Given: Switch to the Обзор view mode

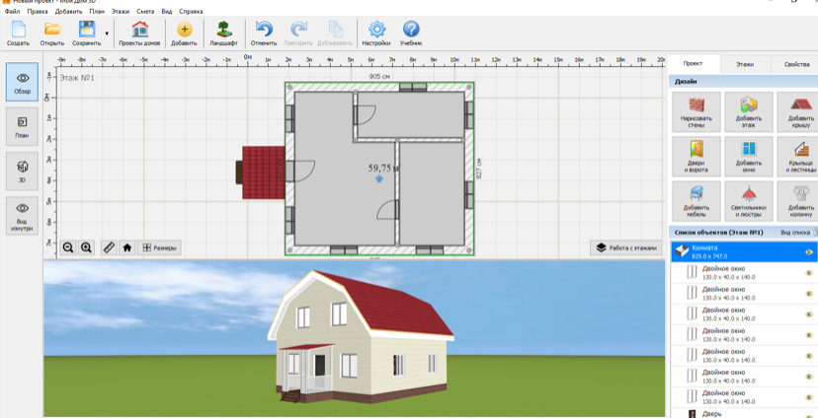Looking at the screenshot, I should tap(23, 82).
